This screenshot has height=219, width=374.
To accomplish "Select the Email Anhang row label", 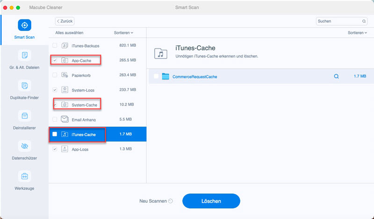I will pos(84,120).
